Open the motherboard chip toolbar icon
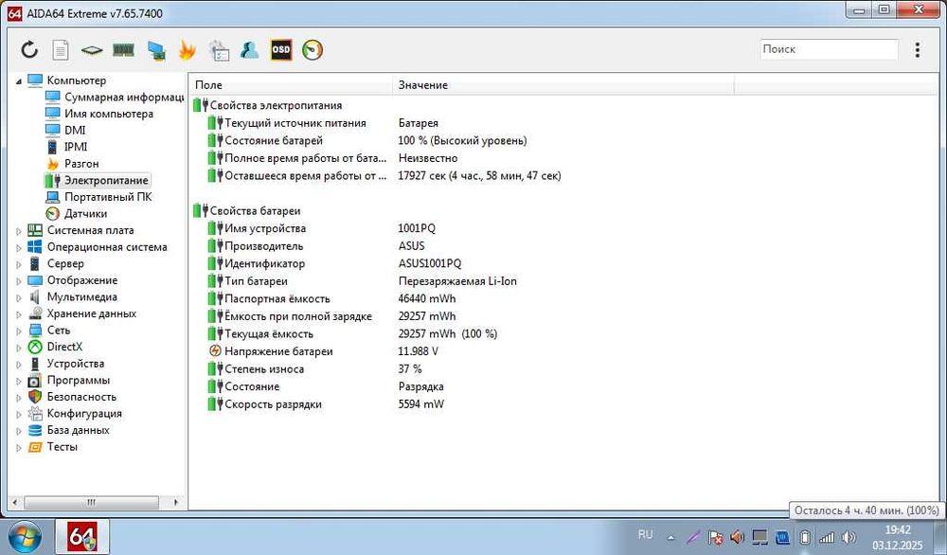This screenshot has height=555, width=947. coord(92,49)
